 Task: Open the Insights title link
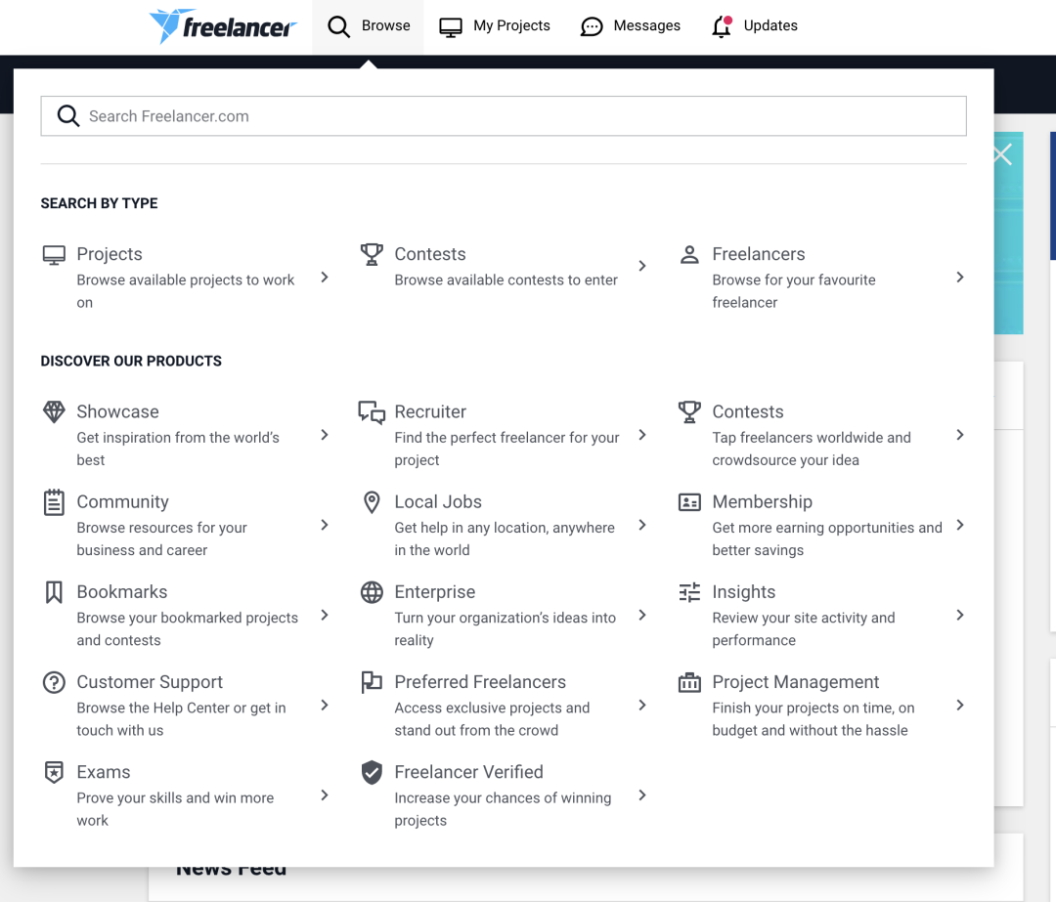click(744, 592)
